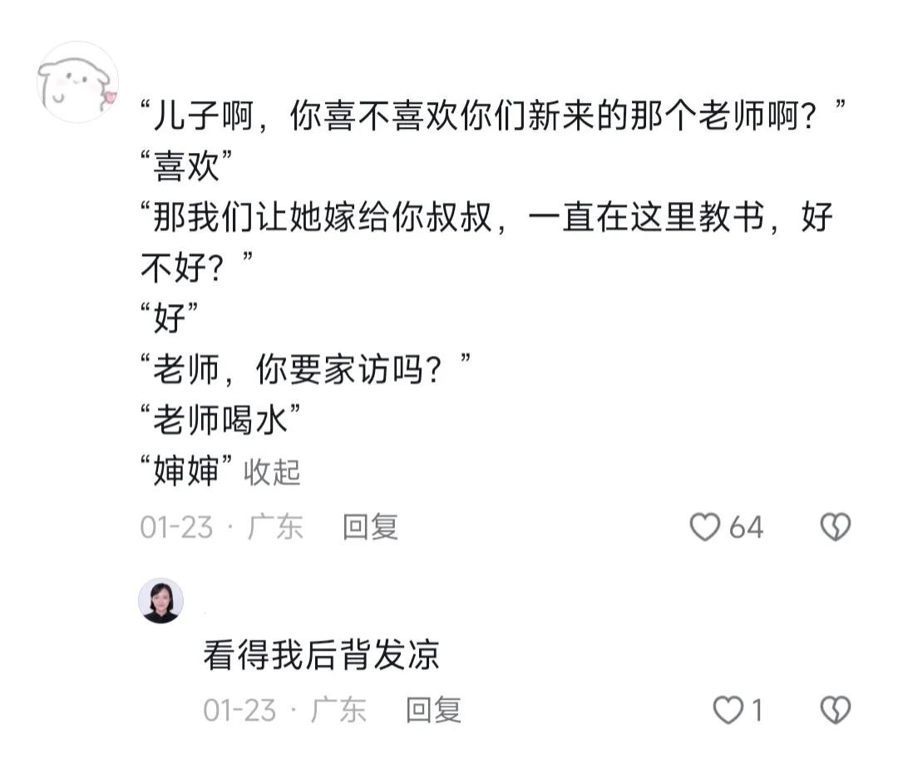Tap the like count of 1 on reply
The width and height of the screenshot is (898, 764).
point(757,710)
